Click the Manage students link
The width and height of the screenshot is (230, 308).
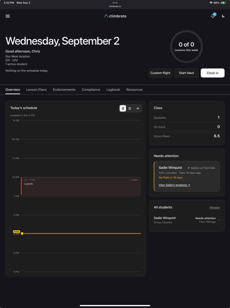tap(214, 208)
